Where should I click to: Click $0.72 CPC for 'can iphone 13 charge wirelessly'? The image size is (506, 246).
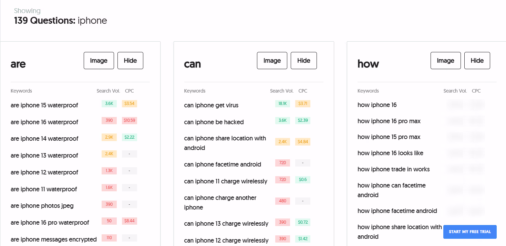coord(303,222)
